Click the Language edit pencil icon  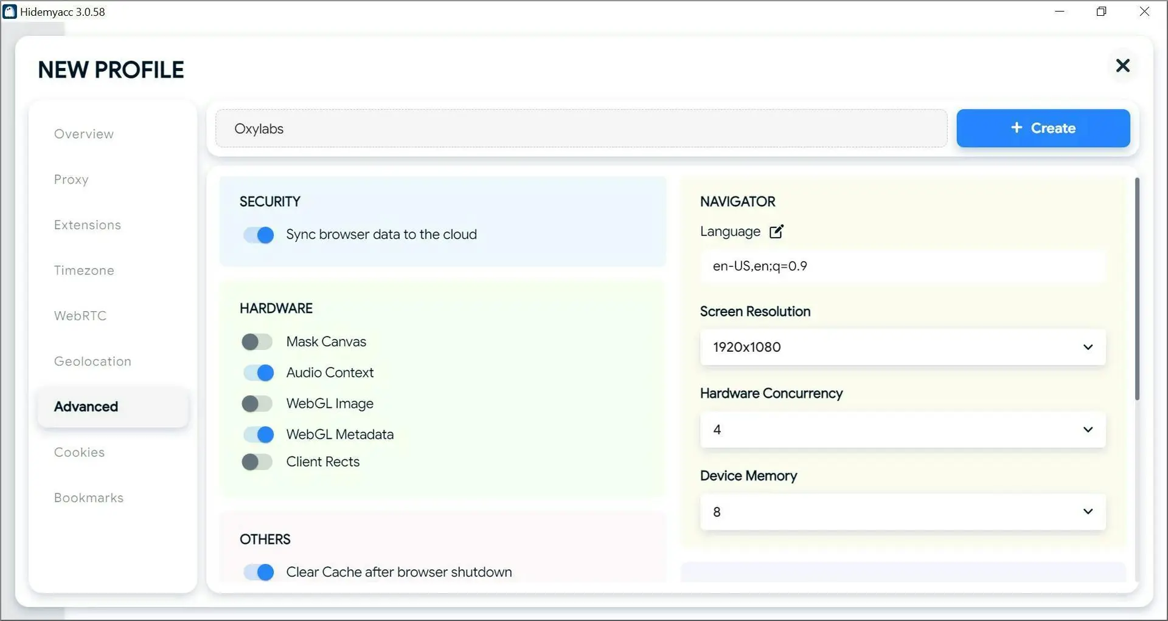(776, 232)
